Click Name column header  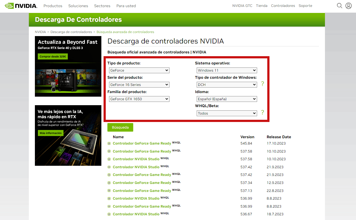pyautogui.click(x=118, y=137)
